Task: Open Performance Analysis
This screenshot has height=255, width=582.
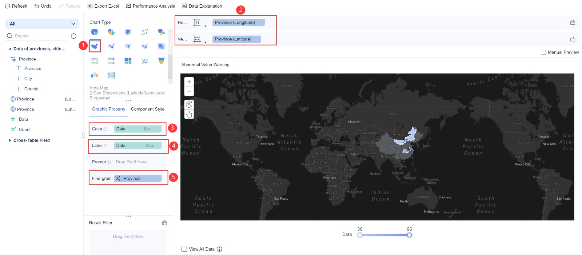Action: 150,6
